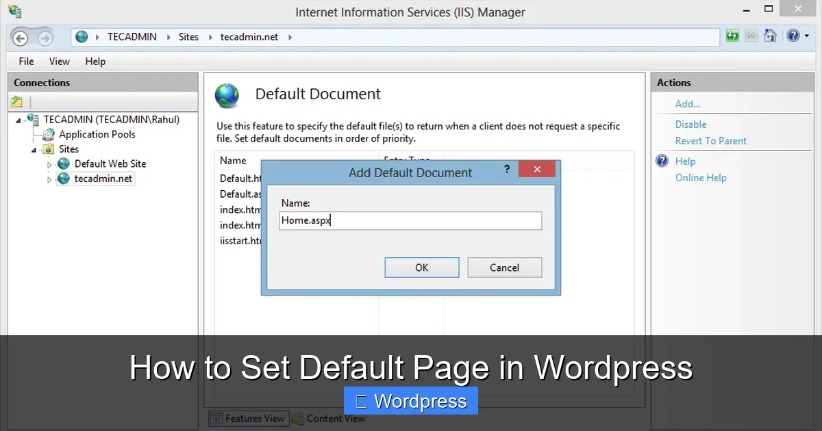This screenshot has height=431, width=822.
Task: Click tecadmin.net in the address breadcrumb
Action: pyautogui.click(x=249, y=37)
